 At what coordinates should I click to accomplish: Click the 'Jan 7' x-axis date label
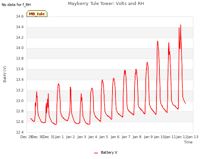(x=126, y=137)
